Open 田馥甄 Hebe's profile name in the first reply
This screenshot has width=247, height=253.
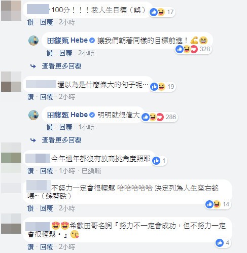[x=67, y=41]
